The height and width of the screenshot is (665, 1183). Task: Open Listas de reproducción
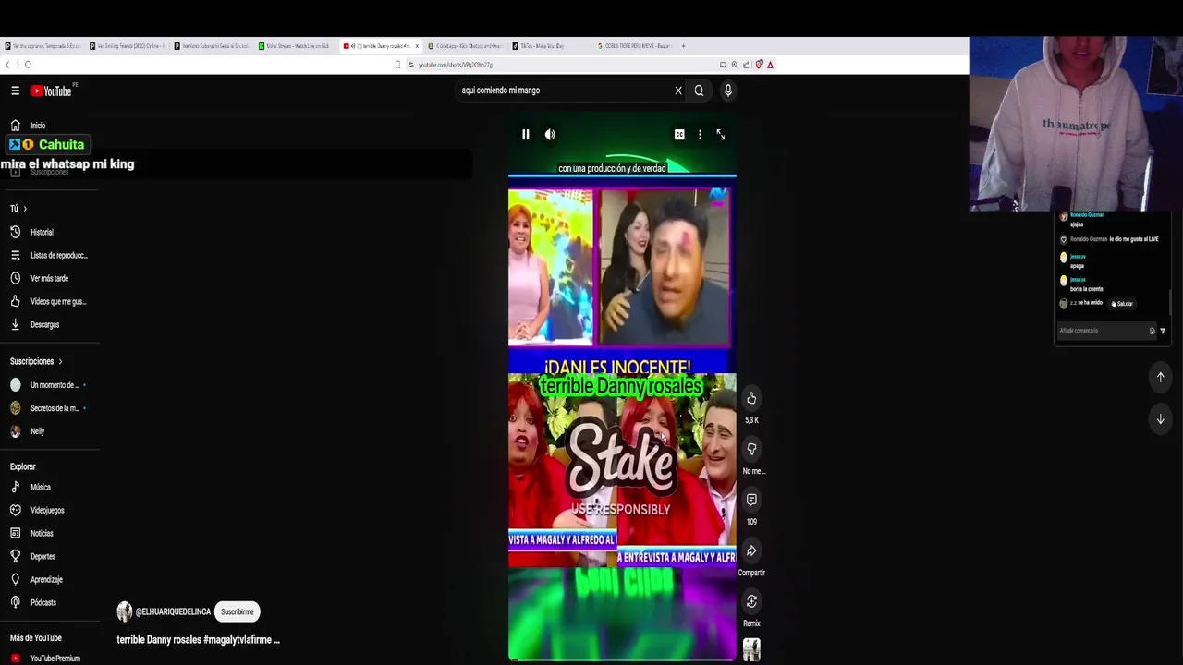point(51,255)
